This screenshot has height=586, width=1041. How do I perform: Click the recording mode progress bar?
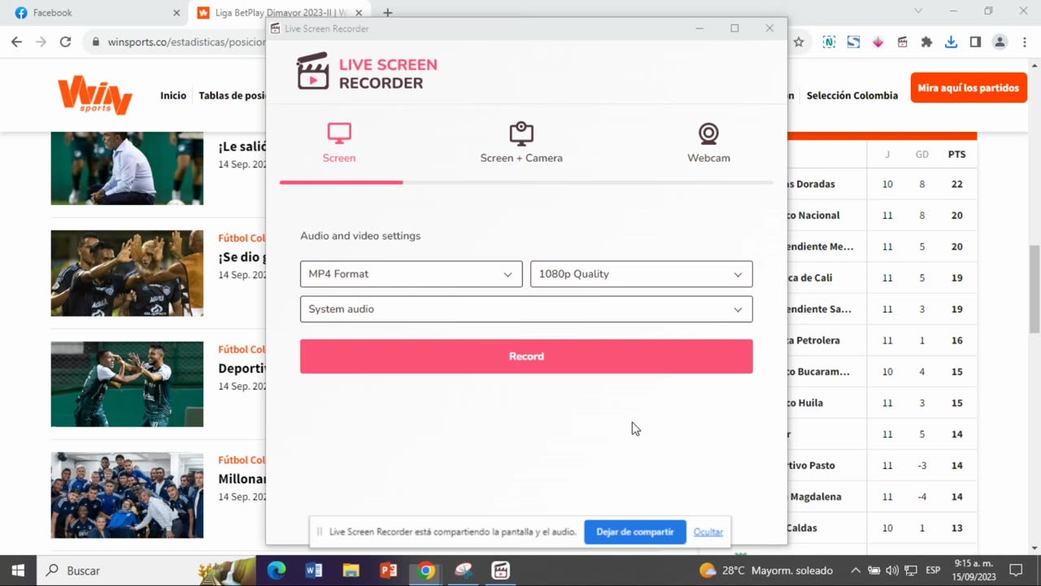[x=526, y=182]
